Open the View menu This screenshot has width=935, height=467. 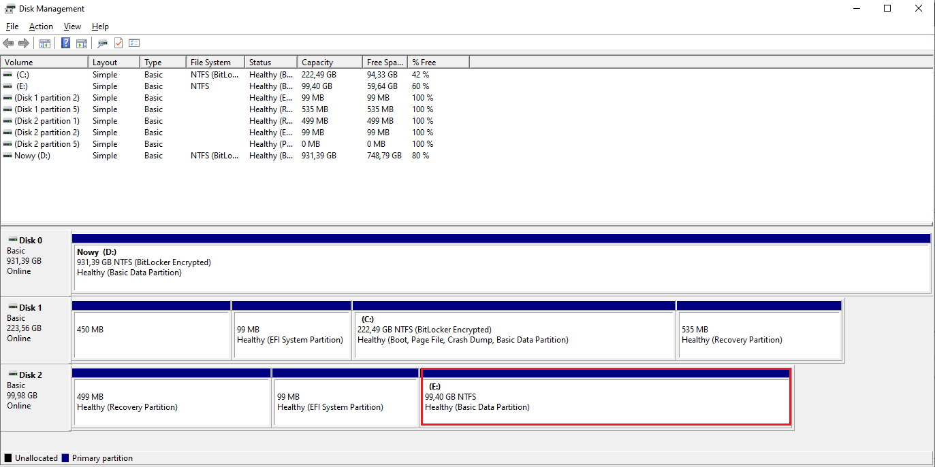click(x=72, y=27)
